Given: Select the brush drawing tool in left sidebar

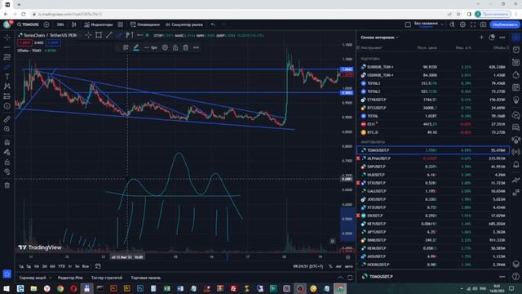Looking at the screenshot, I should coord(7,67).
